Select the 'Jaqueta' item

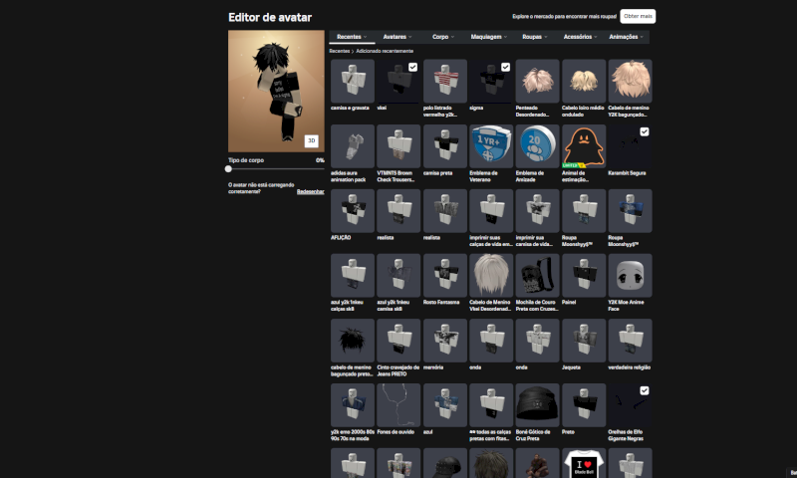point(584,341)
